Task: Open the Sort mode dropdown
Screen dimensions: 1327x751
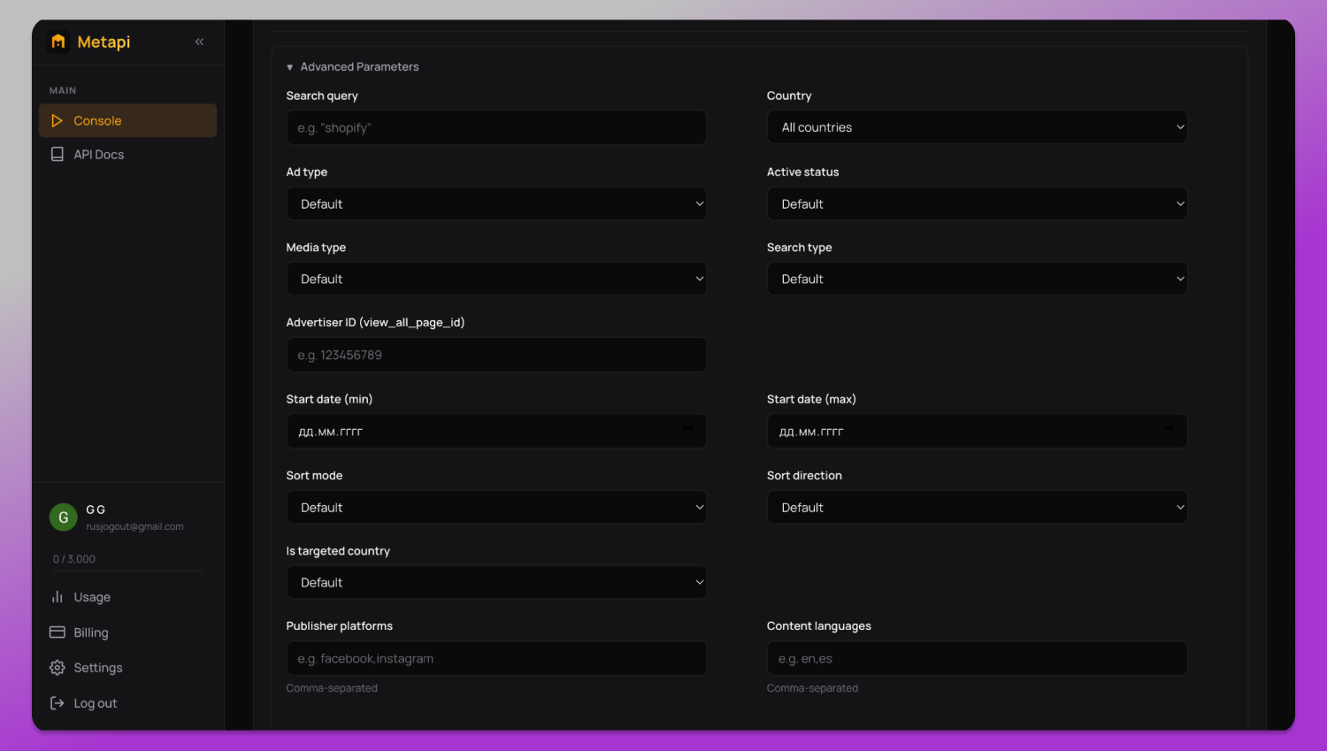Action: [496, 507]
